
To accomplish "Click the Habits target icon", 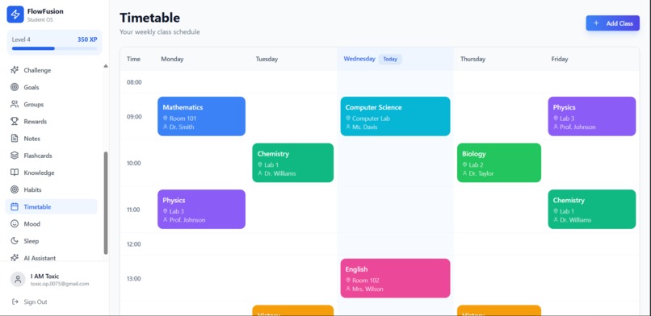I will 15,189.
